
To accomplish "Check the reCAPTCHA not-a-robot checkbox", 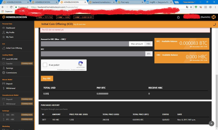I will tap(45, 65).
